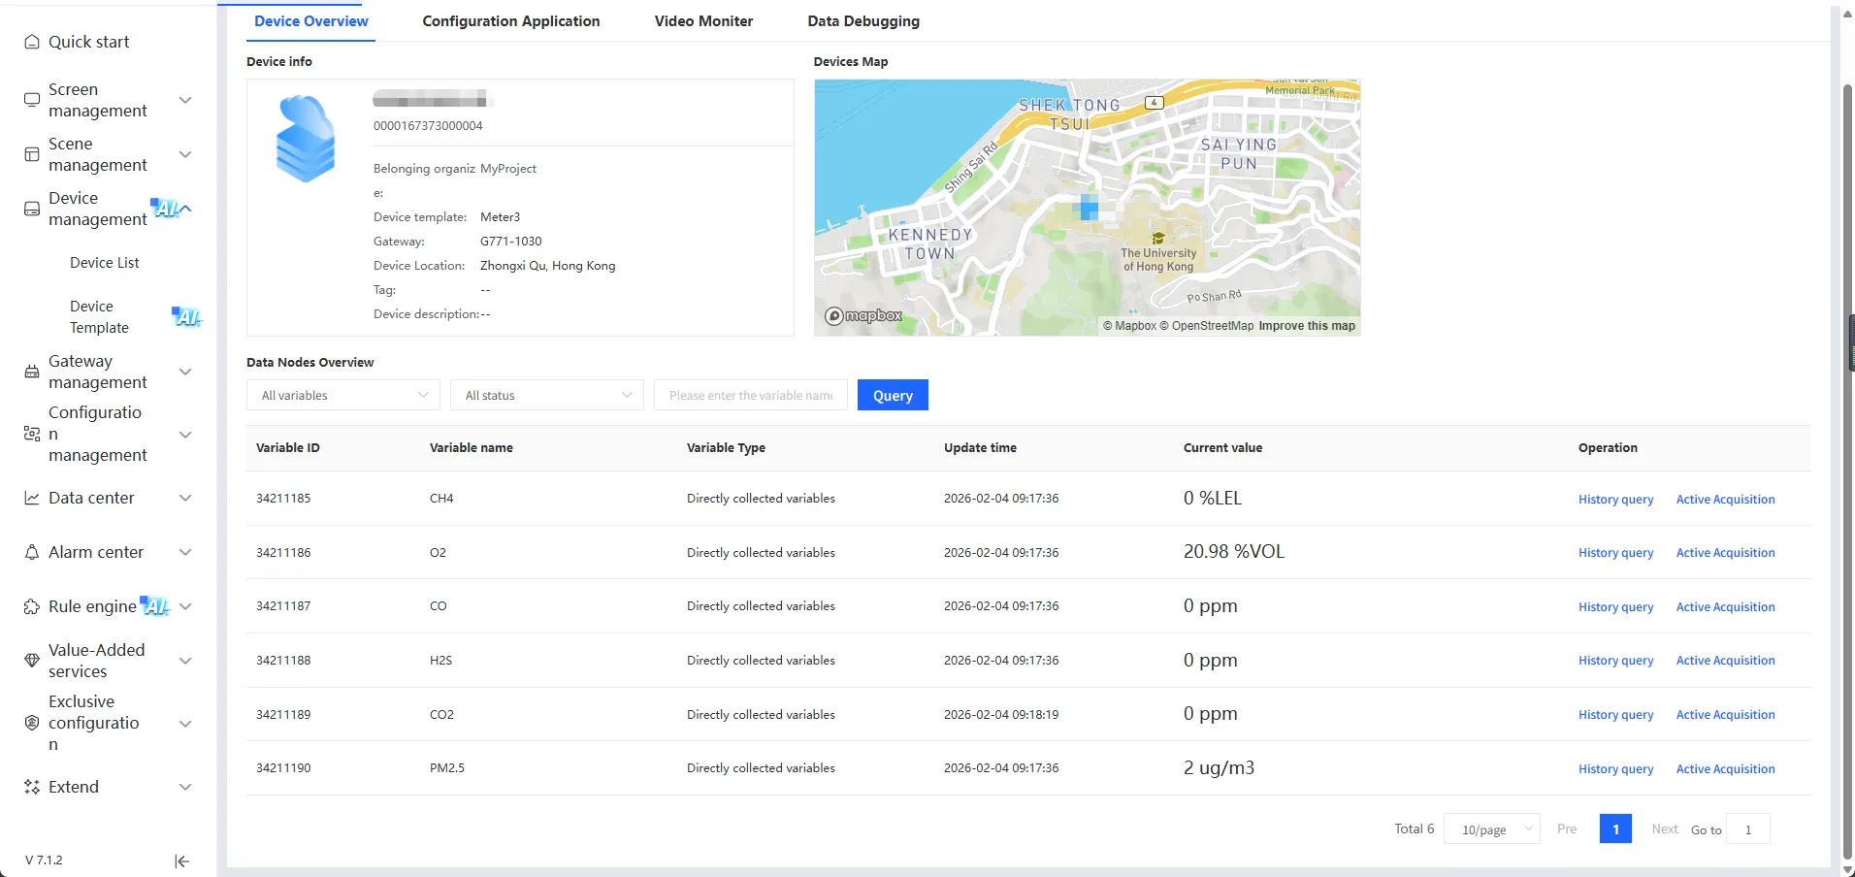
Task: Focus the variable name search field
Action: coord(750,395)
